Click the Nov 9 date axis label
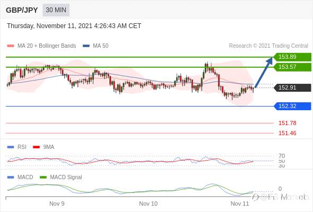This screenshot has width=313, height=212. coord(57,204)
